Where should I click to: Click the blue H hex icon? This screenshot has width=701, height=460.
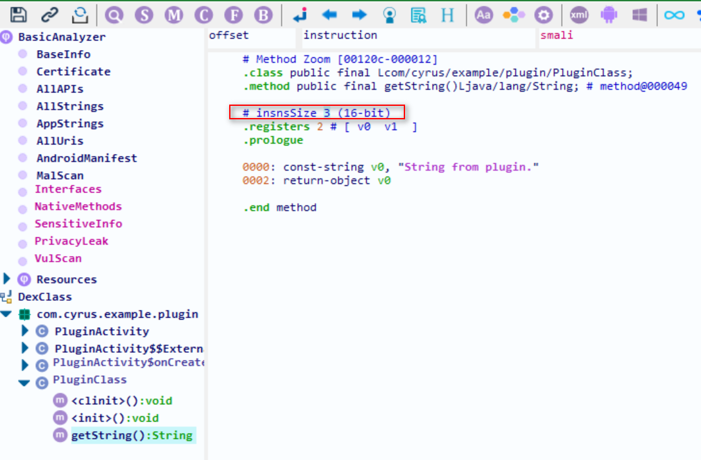tap(447, 15)
